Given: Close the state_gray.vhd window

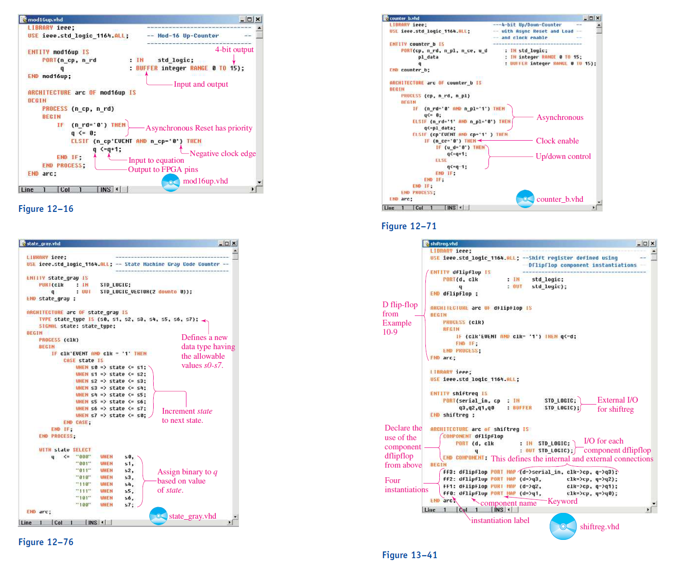Looking at the screenshot, I should [234, 243].
